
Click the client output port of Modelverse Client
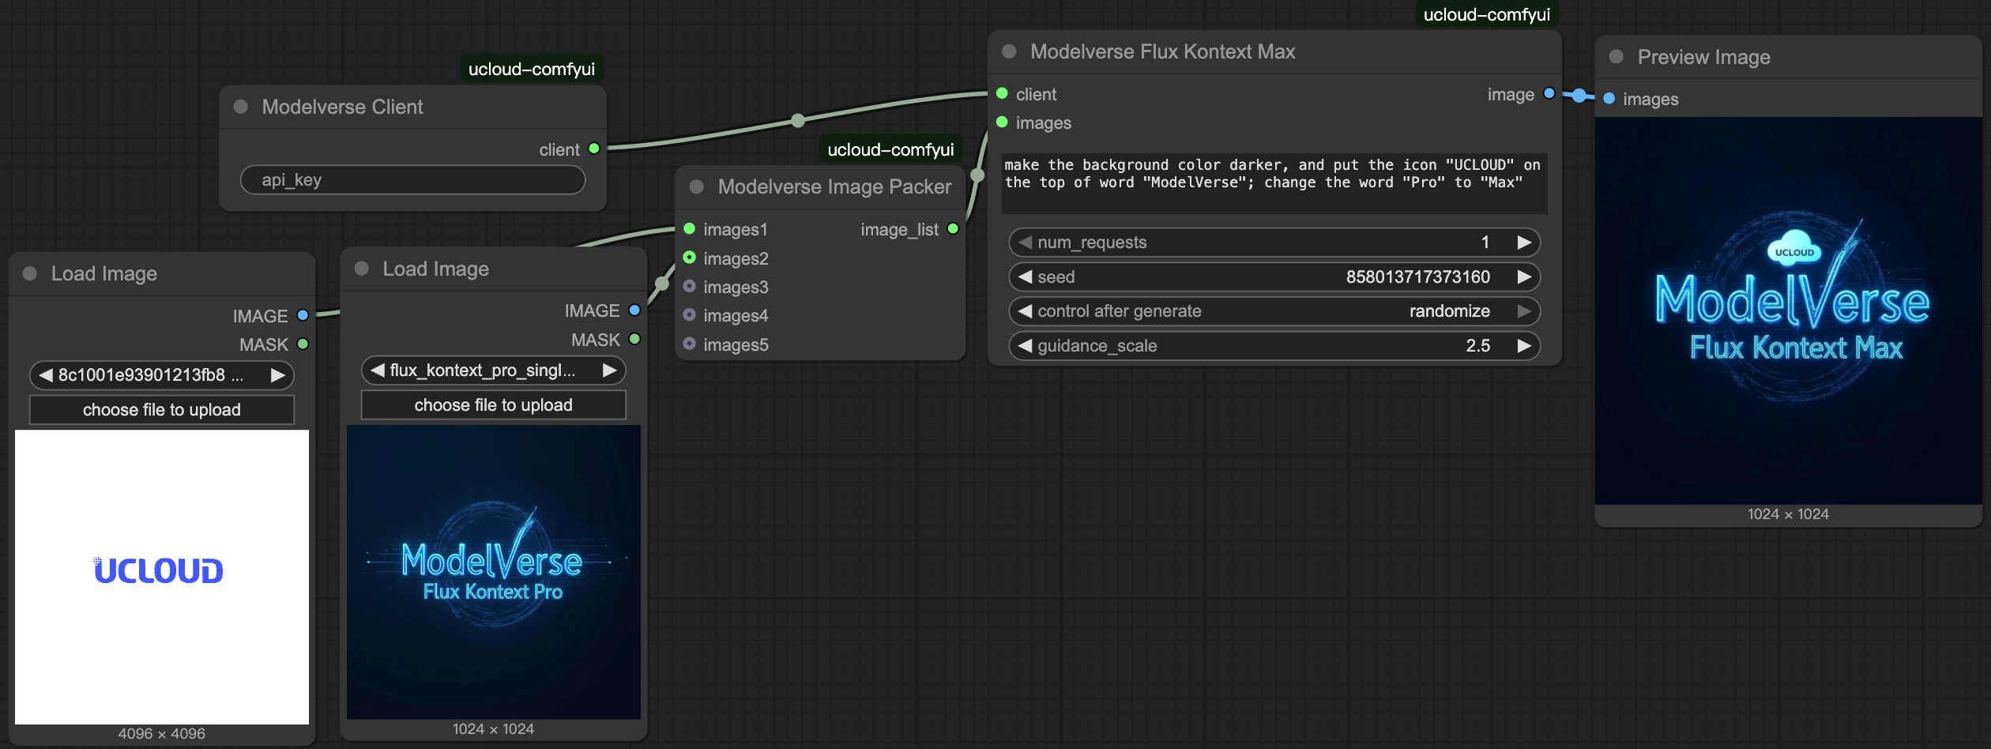(x=594, y=149)
